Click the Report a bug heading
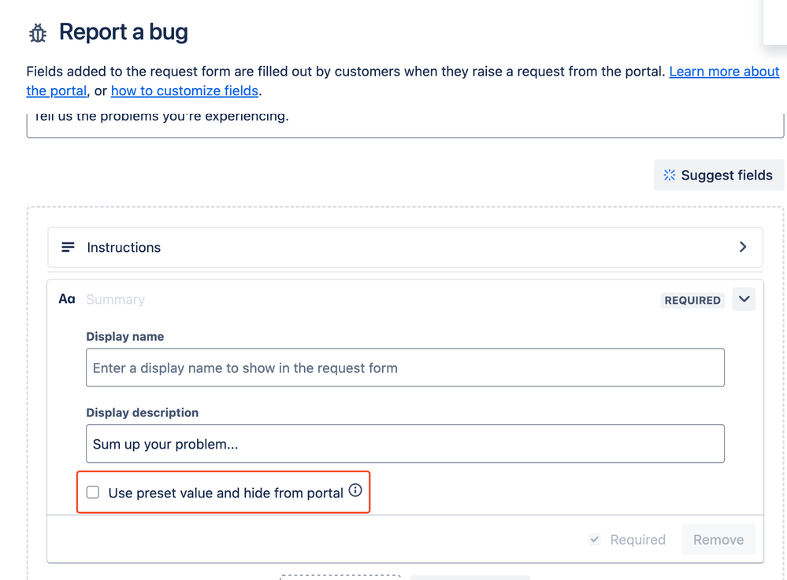This screenshot has width=787, height=580. point(124,32)
